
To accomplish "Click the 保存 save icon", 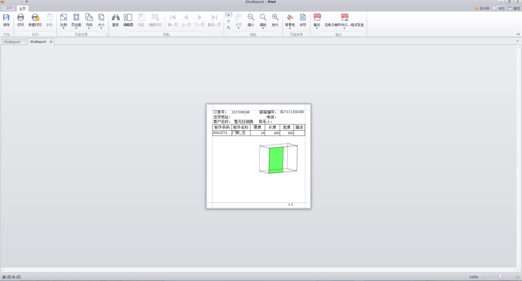I will (6, 20).
